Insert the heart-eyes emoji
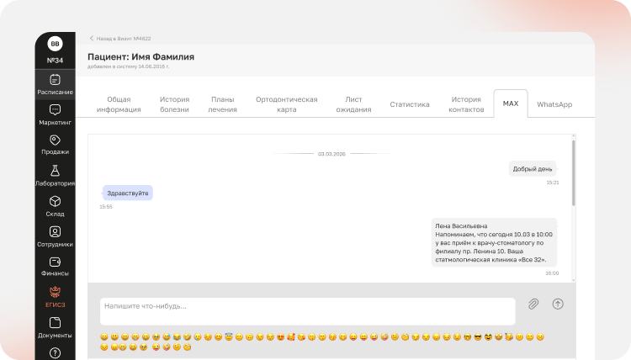Screen dimensions: 631x360 pyautogui.click(x=280, y=337)
